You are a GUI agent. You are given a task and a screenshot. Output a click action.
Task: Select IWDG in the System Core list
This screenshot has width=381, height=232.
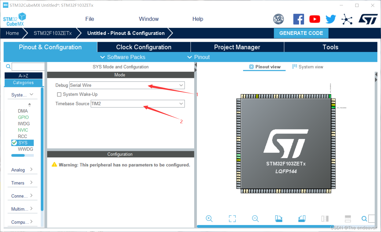(24, 124)
